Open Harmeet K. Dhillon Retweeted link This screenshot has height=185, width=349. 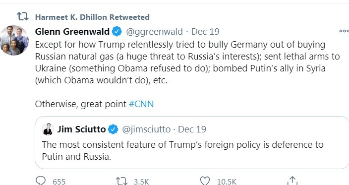(92, 17)
